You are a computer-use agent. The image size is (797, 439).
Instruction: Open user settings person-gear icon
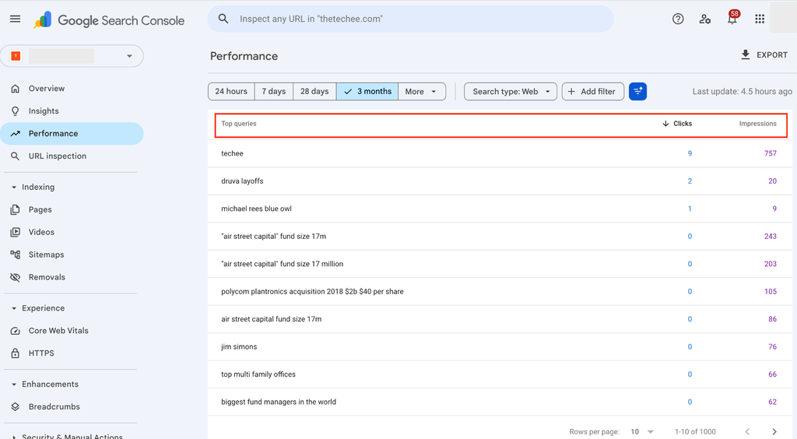pyautogui.click(x=705, y=19)
